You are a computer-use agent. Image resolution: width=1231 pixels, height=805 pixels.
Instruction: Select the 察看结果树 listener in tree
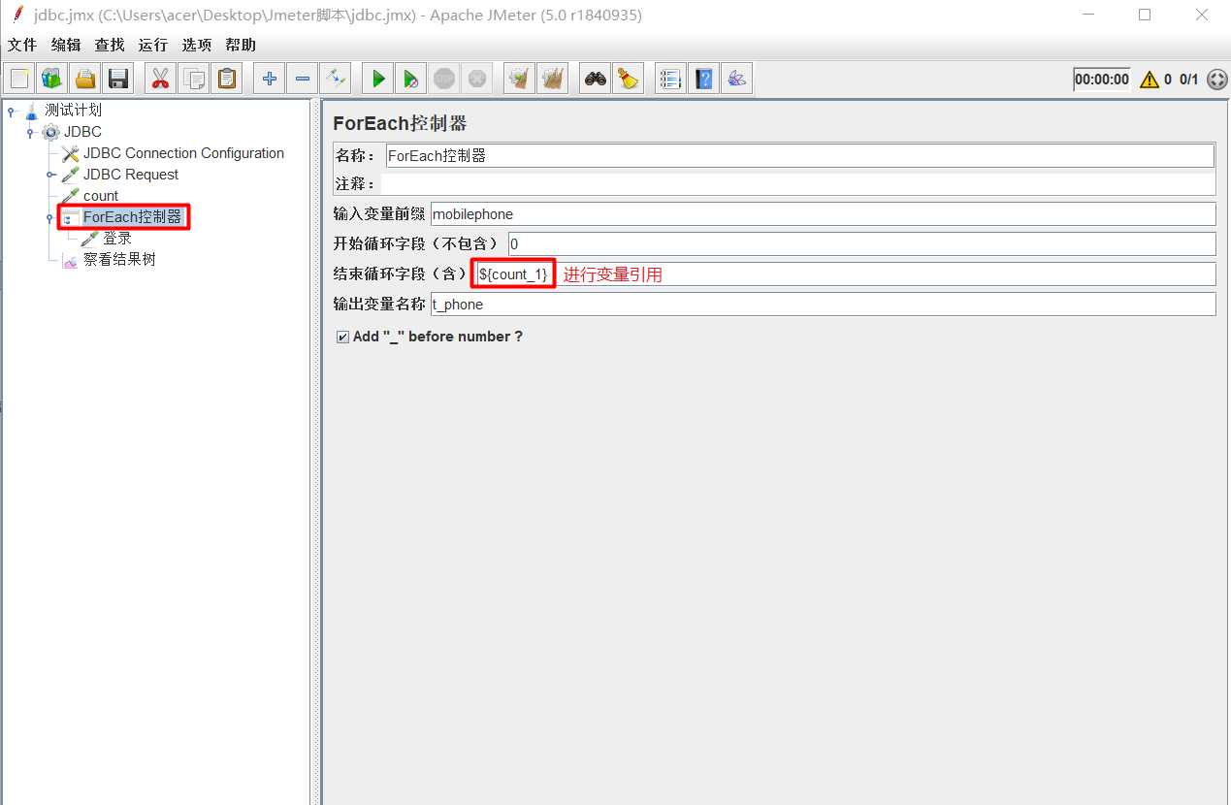click(119, 260)
